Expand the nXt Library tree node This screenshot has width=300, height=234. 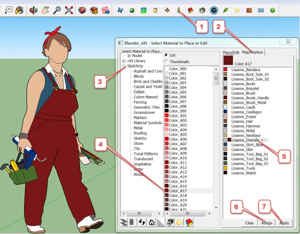(x=123, y=61)
